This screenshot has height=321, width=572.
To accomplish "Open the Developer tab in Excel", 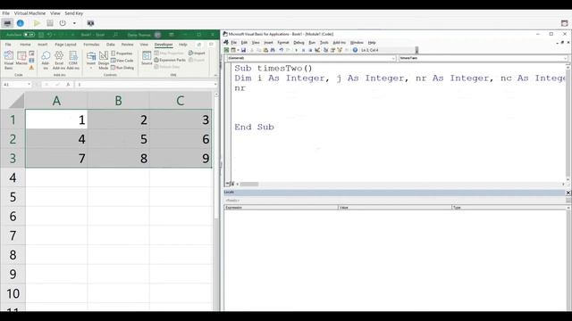I will [164, 45].
